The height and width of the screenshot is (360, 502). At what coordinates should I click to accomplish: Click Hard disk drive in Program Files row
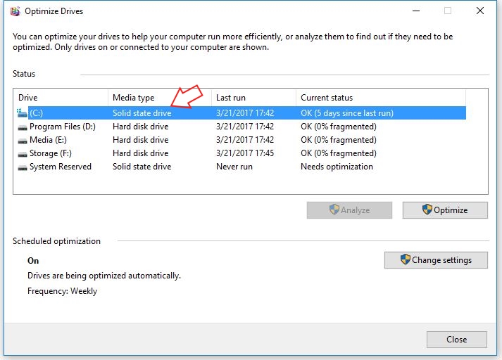pos(140,127)
